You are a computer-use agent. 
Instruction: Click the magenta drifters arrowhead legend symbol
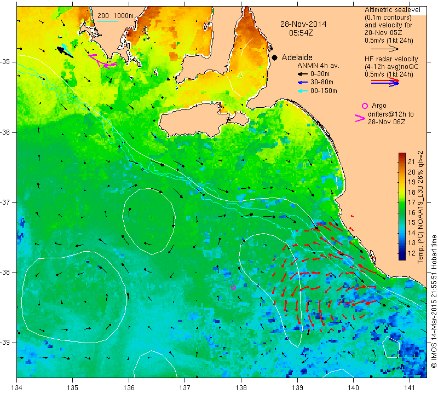point(360,118)
